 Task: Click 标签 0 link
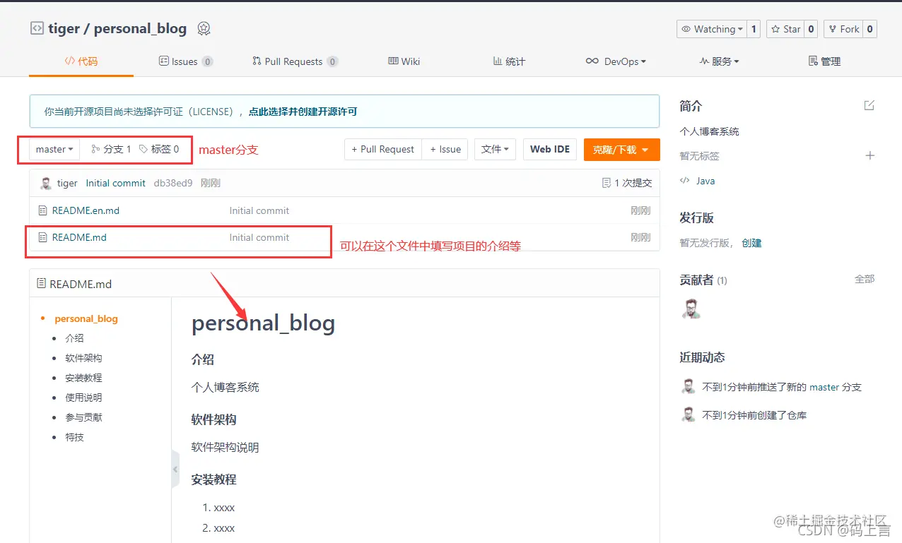pos(159,149)
